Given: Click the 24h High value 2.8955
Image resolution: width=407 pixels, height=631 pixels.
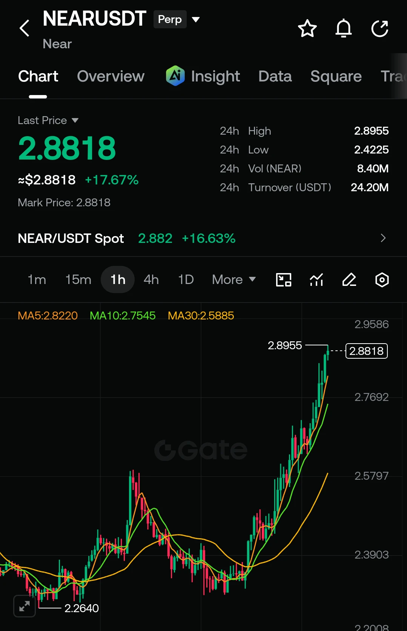Looking at the screenshot, I should [371, 131].
